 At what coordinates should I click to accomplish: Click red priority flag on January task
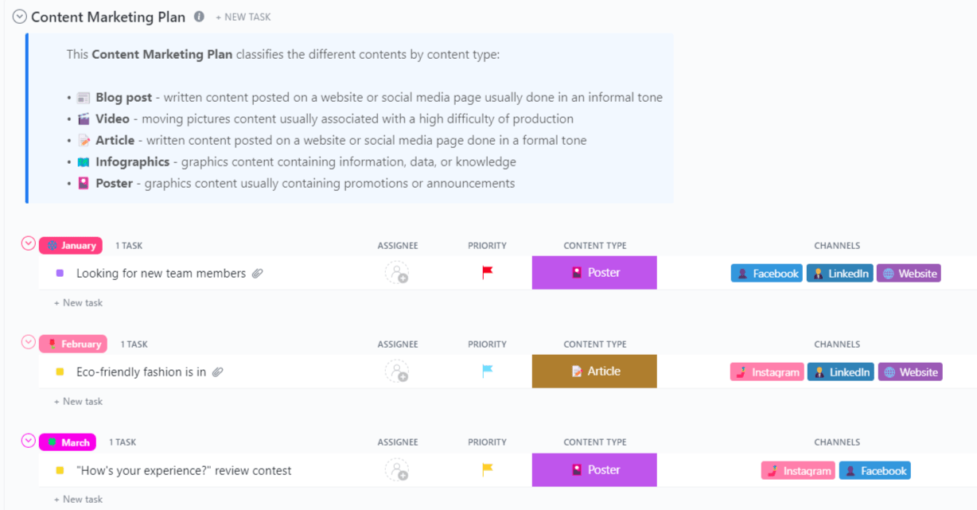click(x=488, y=273)
